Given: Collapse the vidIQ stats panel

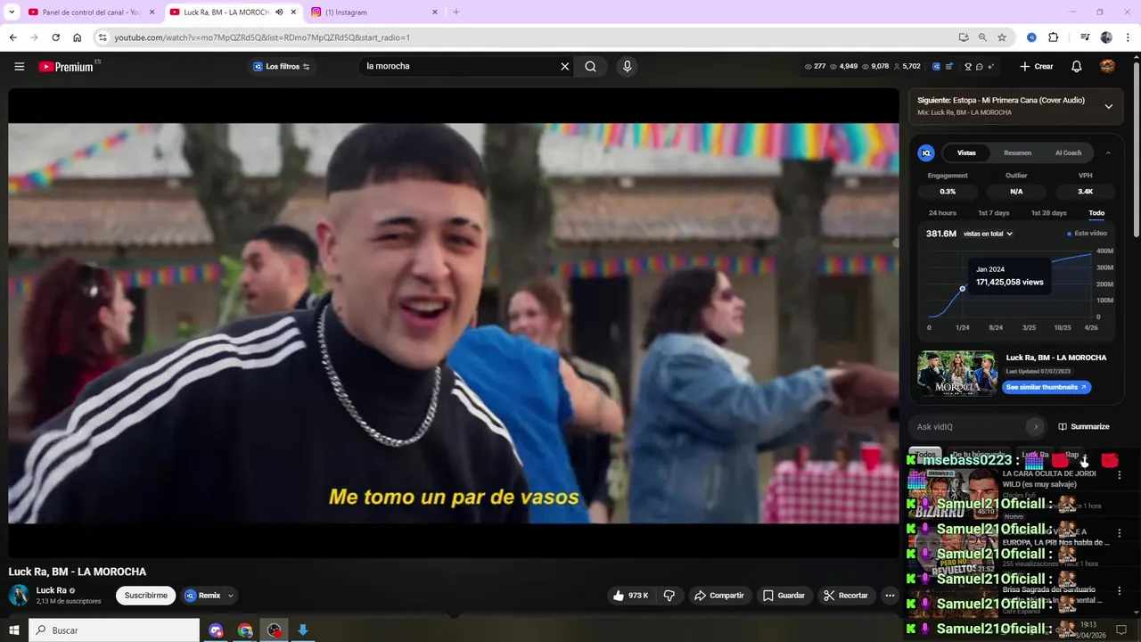Looking at the screenshot, I should 1108,153.
